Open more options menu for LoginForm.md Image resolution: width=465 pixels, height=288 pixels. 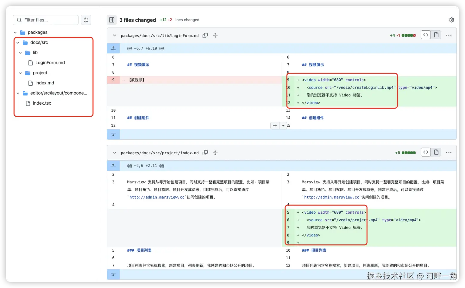pyautogui.click(x=449, y=35)
